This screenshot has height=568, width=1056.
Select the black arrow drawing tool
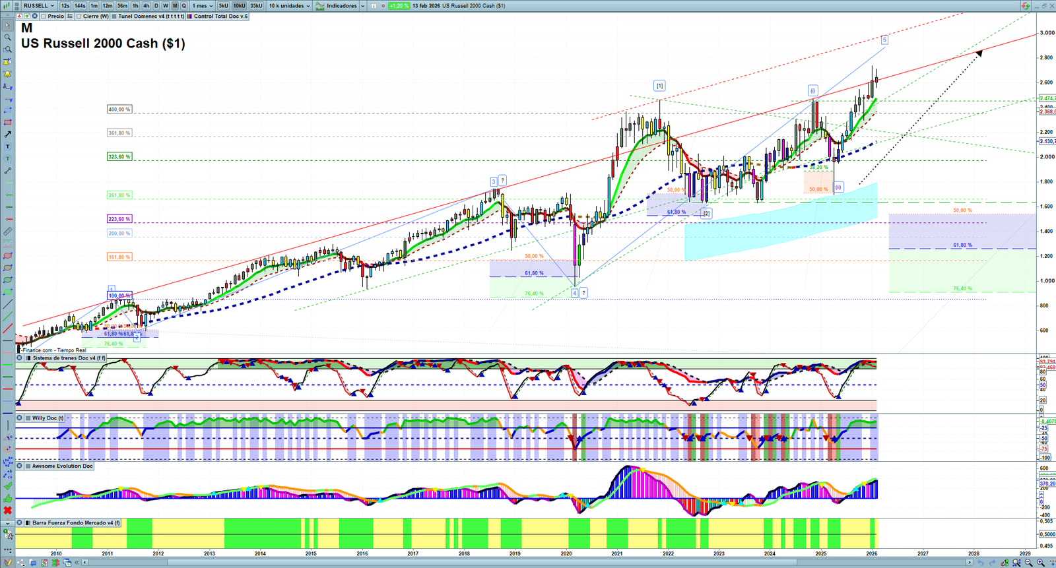pos(7,135)
